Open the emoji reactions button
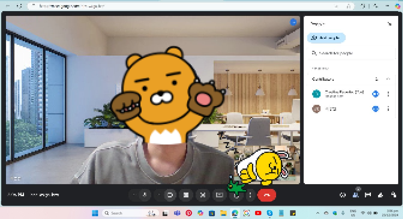403x219 pixels. 203,195
